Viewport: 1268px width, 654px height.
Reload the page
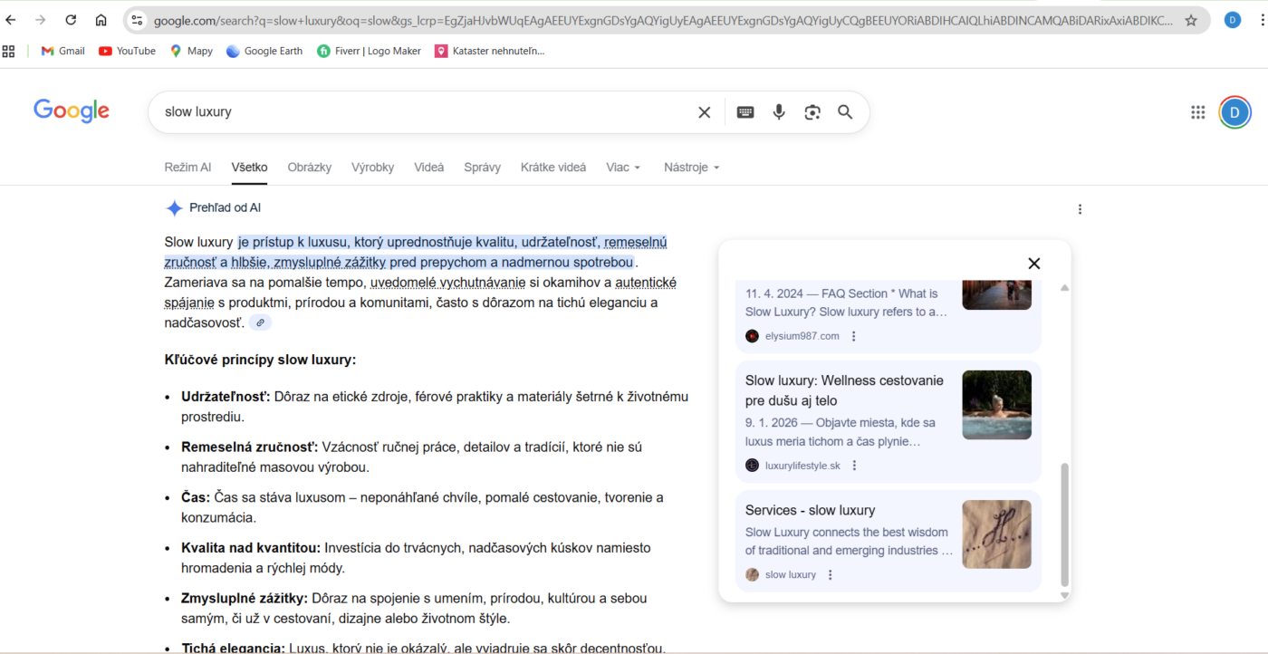71,20
